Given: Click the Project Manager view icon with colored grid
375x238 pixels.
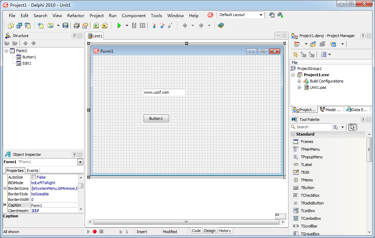Looking at the screenshot, I should point(333,44).
